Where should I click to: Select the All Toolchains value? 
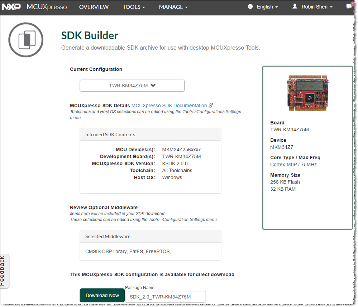point(177,170)
